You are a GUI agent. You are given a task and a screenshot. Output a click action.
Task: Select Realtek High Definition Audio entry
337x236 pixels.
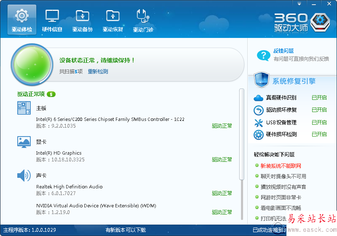point(69,187)
